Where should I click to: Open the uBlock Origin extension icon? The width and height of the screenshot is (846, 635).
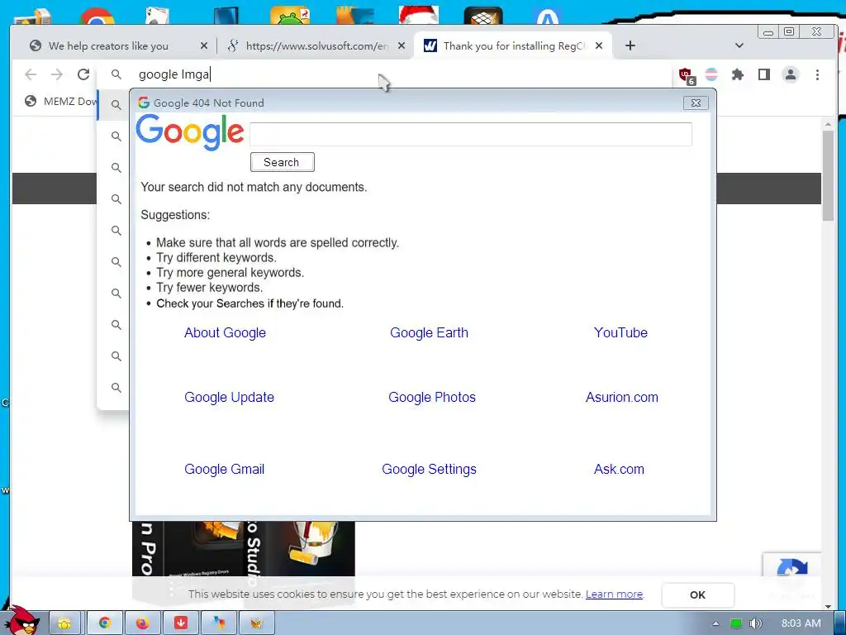687,75
